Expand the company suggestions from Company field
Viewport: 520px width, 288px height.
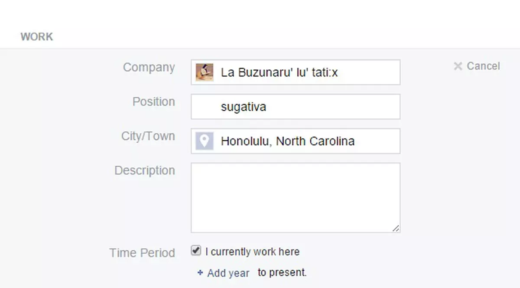pos(303,72)
